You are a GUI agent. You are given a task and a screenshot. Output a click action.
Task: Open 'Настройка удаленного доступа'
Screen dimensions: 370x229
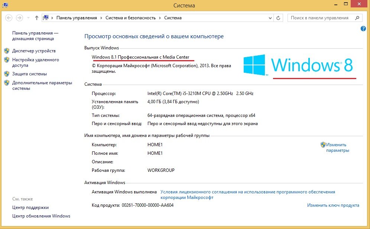pos(36,62)
